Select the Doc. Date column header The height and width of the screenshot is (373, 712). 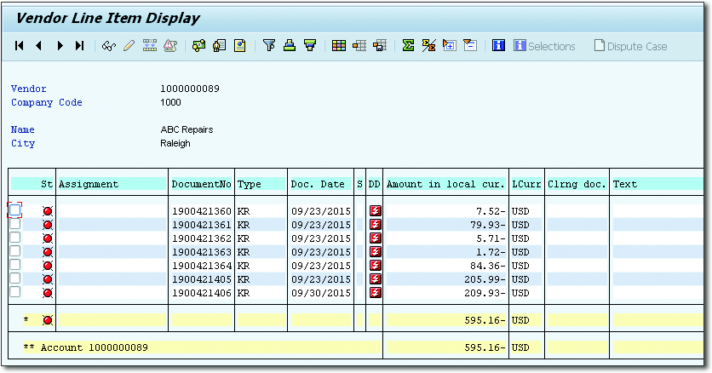(x=320, y=184)
